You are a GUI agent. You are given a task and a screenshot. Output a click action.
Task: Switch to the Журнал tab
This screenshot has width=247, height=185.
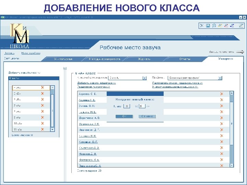point(144,59)
